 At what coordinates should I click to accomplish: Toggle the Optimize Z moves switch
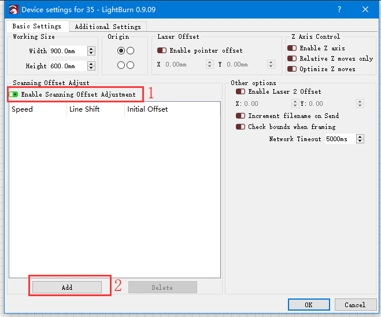[292, 69]
